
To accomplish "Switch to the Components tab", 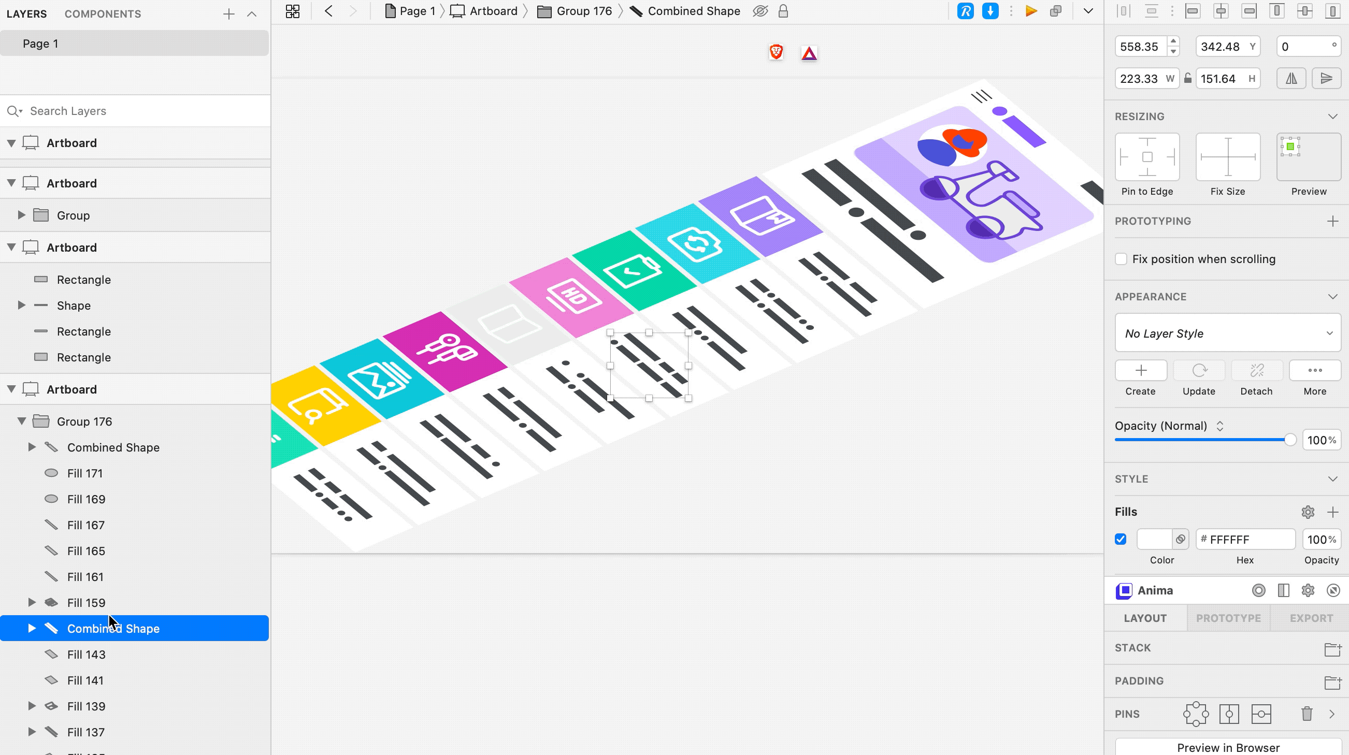I will pyautogui.click(x=103, y=14).
